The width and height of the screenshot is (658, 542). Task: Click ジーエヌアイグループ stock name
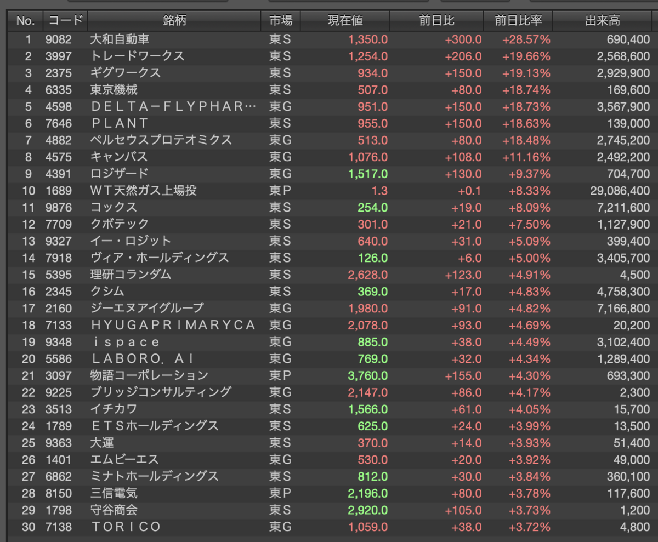click(147, 308)
